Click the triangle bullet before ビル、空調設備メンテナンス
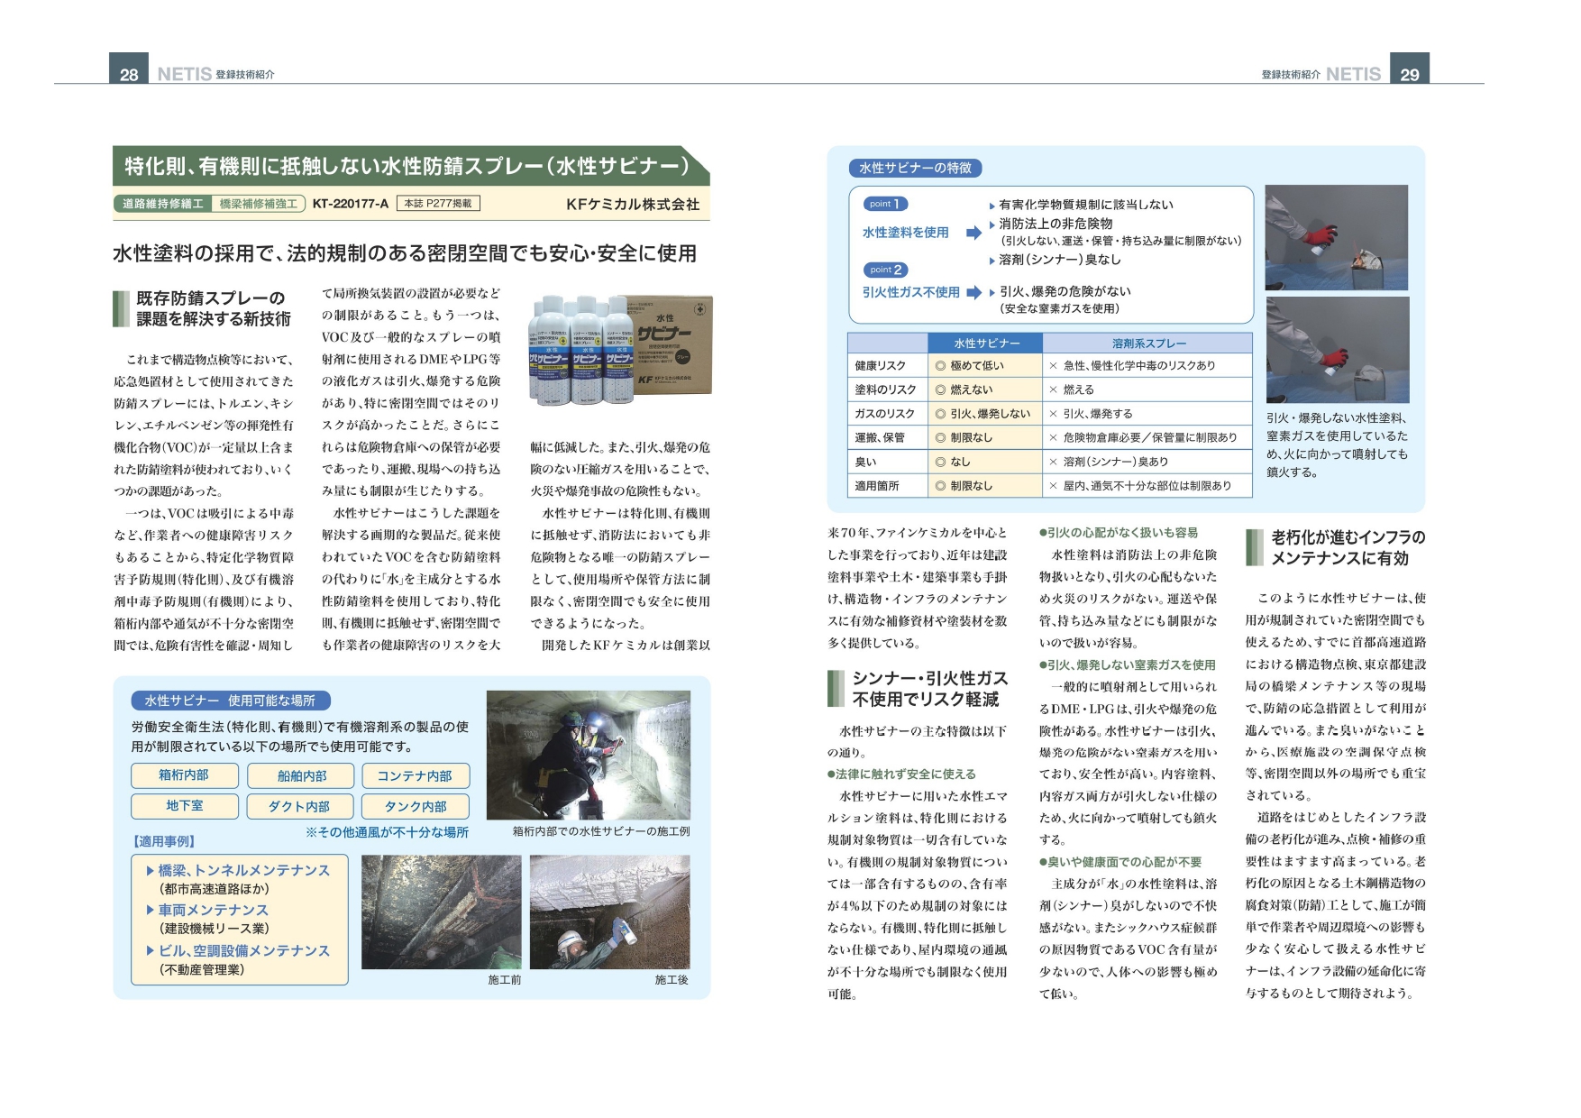The image size is (1581, 1118). coord(150,951)
